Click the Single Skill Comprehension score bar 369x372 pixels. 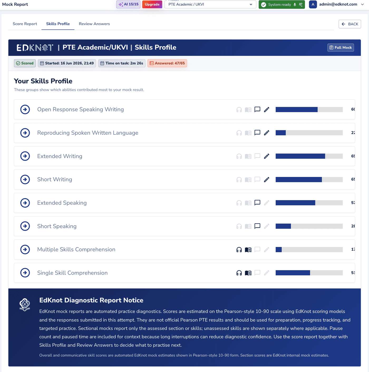click(x=309, y=273)
